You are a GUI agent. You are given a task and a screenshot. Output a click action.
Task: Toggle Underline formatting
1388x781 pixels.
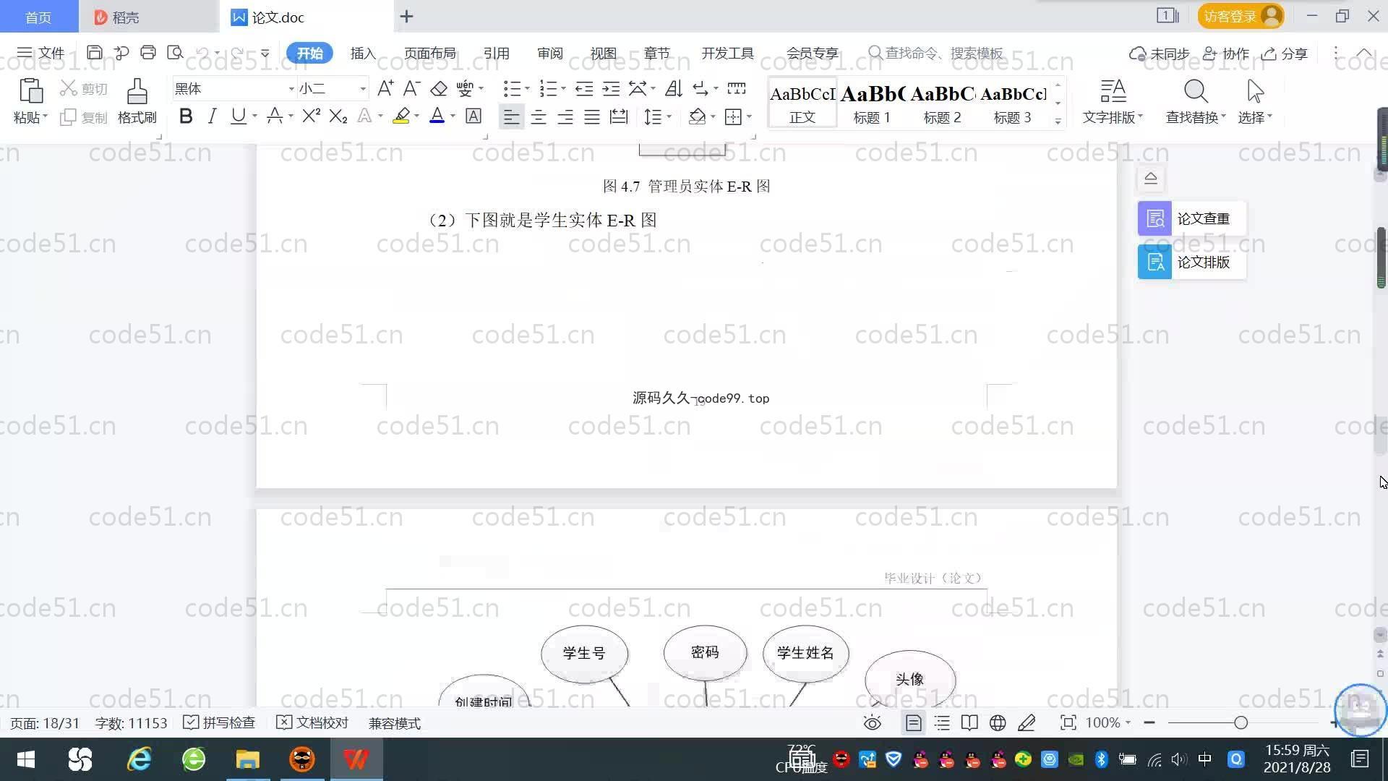(x=238, y=116)
